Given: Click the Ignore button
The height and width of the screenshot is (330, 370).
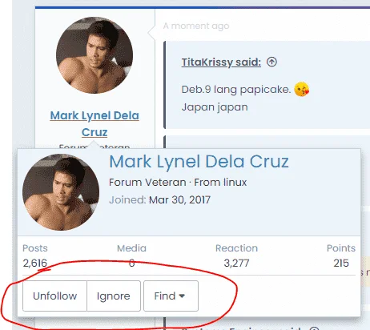Looking at the screenshot, I should [114, 296].
